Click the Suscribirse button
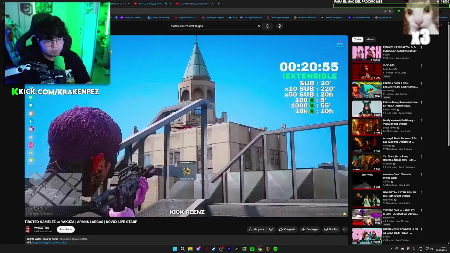450x253 pixels. point(65,229)
